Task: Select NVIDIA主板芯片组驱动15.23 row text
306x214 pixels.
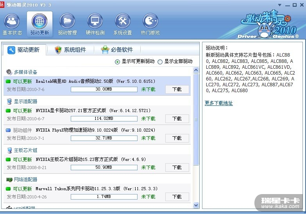Action: pos(91,159)
